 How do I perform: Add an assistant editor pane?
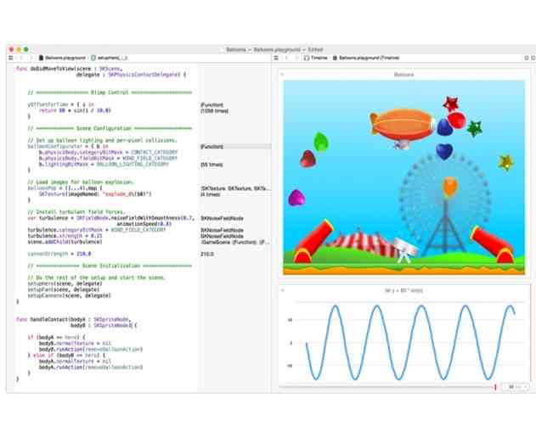[527, 58]
